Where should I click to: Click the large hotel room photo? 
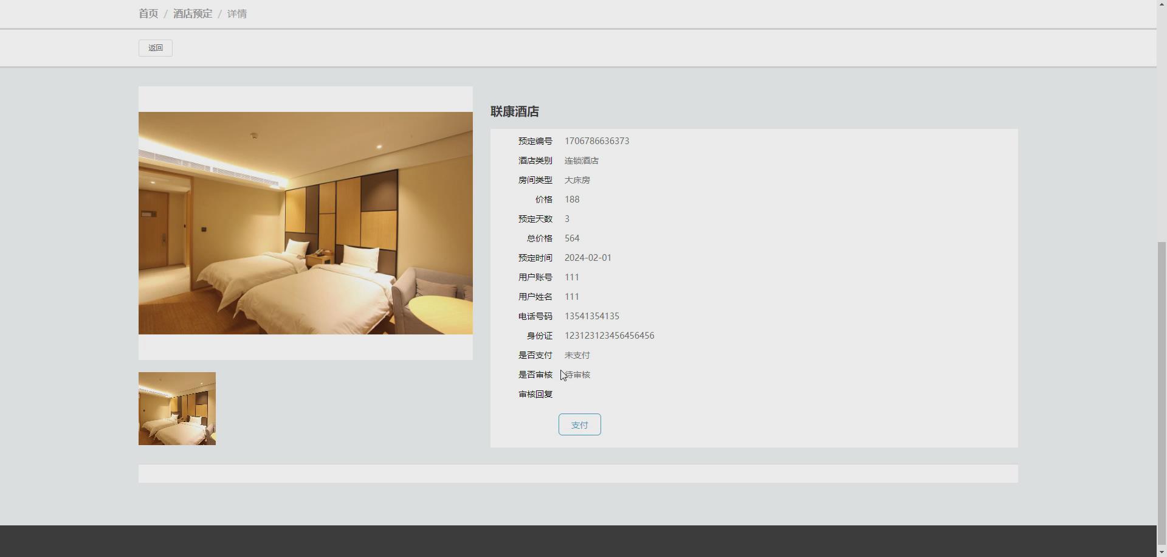pyautogui.click(x=305, y=222)
